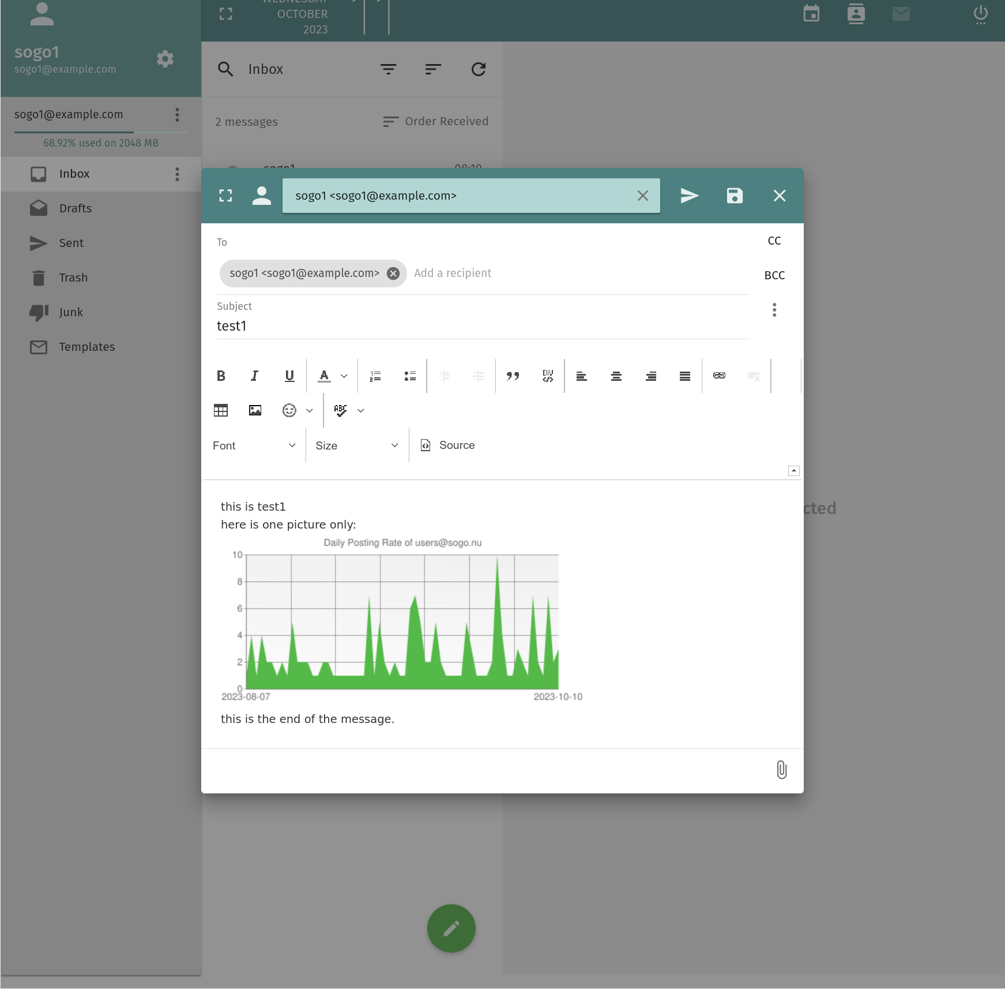Save the draft using the floppy disk icon

734,196
